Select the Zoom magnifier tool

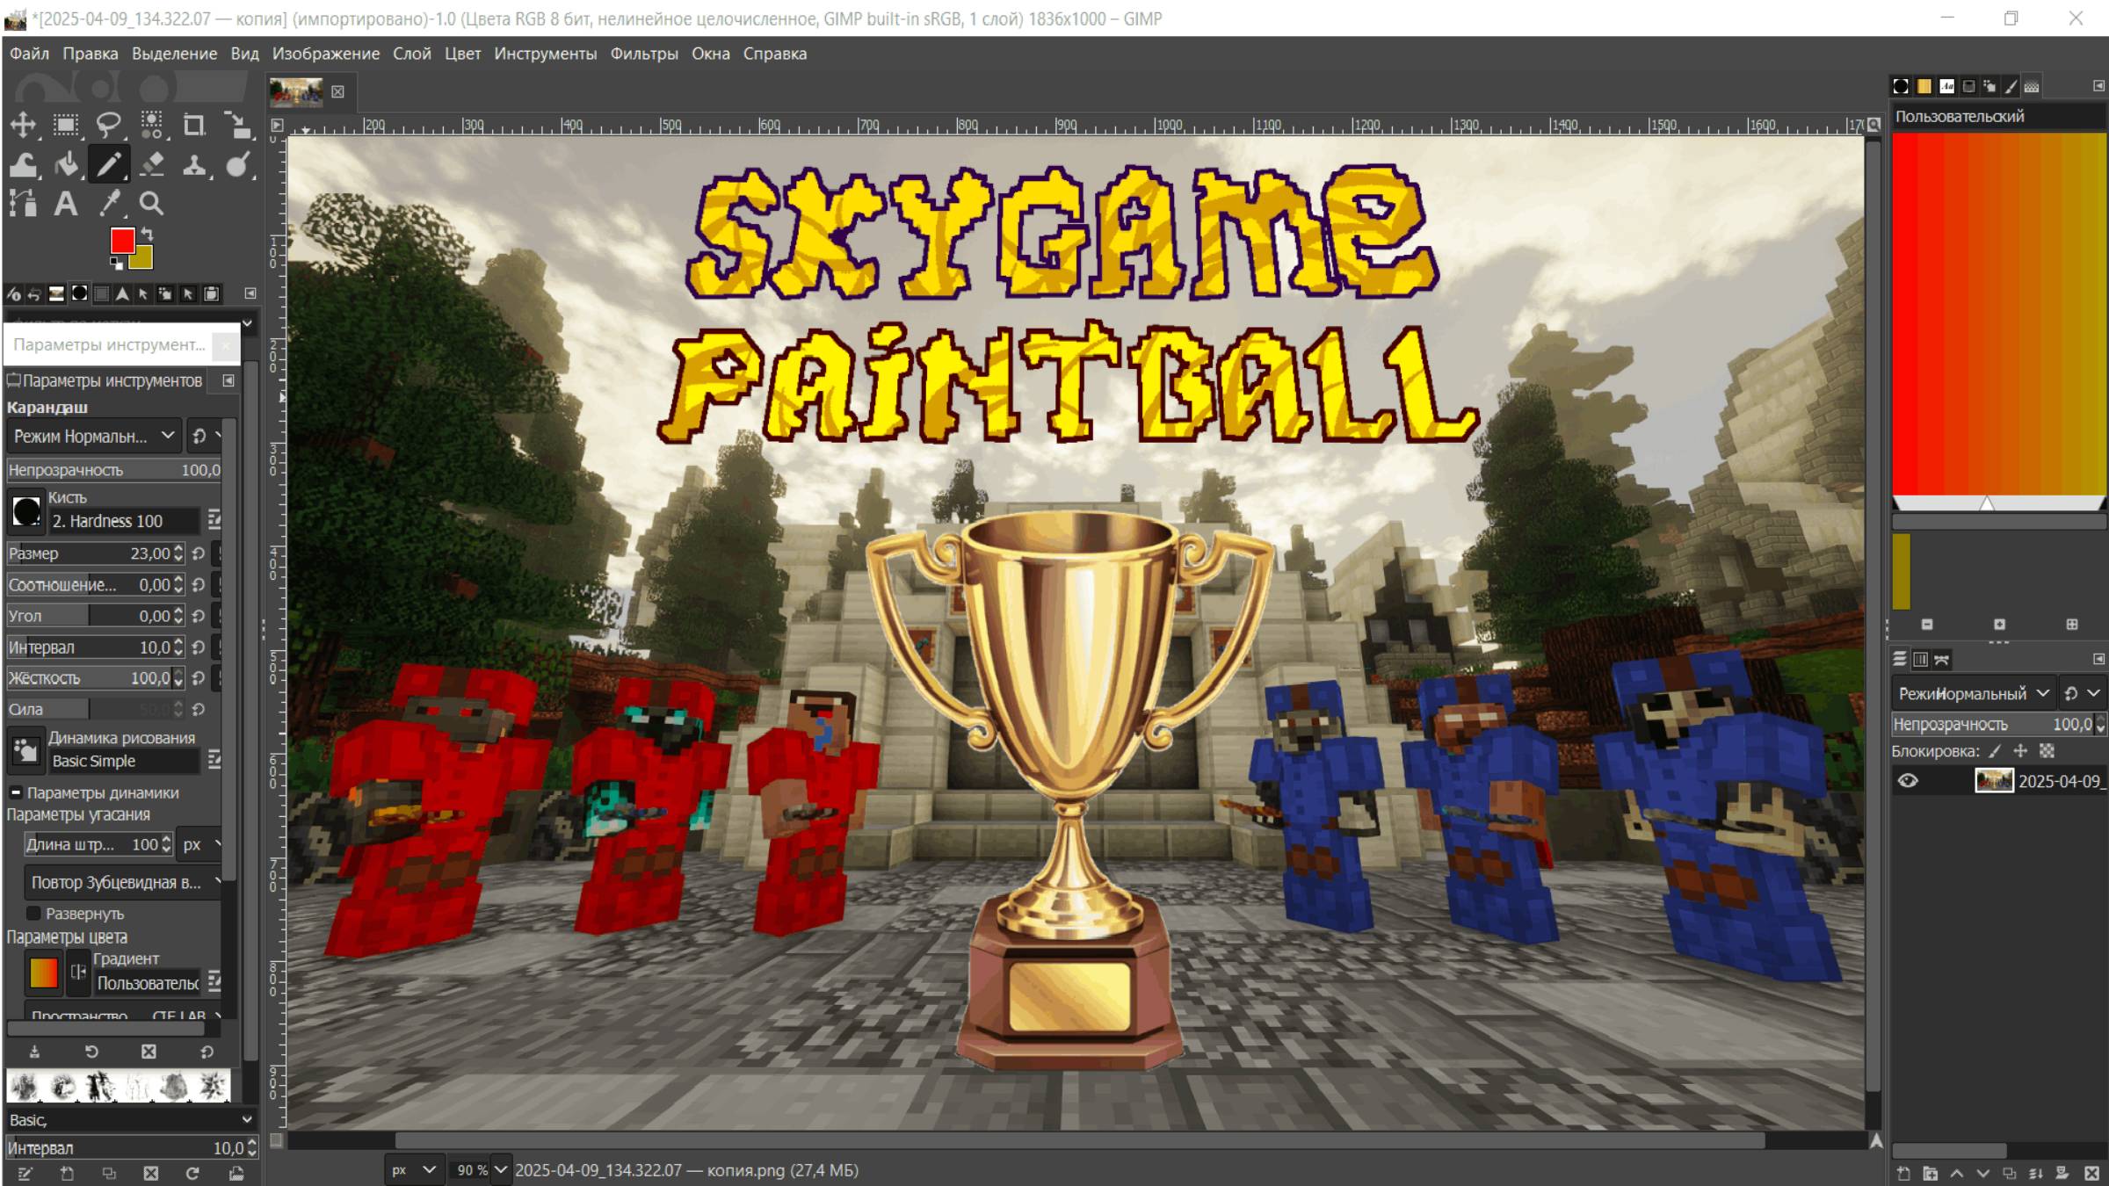(151, 204)
